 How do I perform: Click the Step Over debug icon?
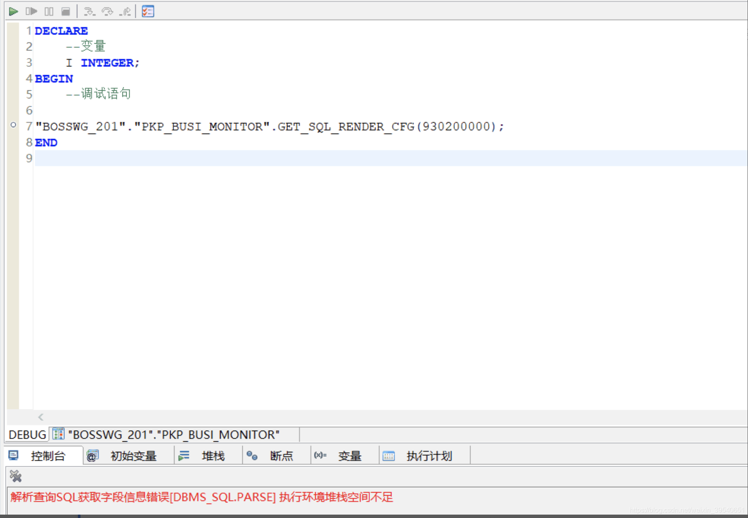[x=108, y=11]
